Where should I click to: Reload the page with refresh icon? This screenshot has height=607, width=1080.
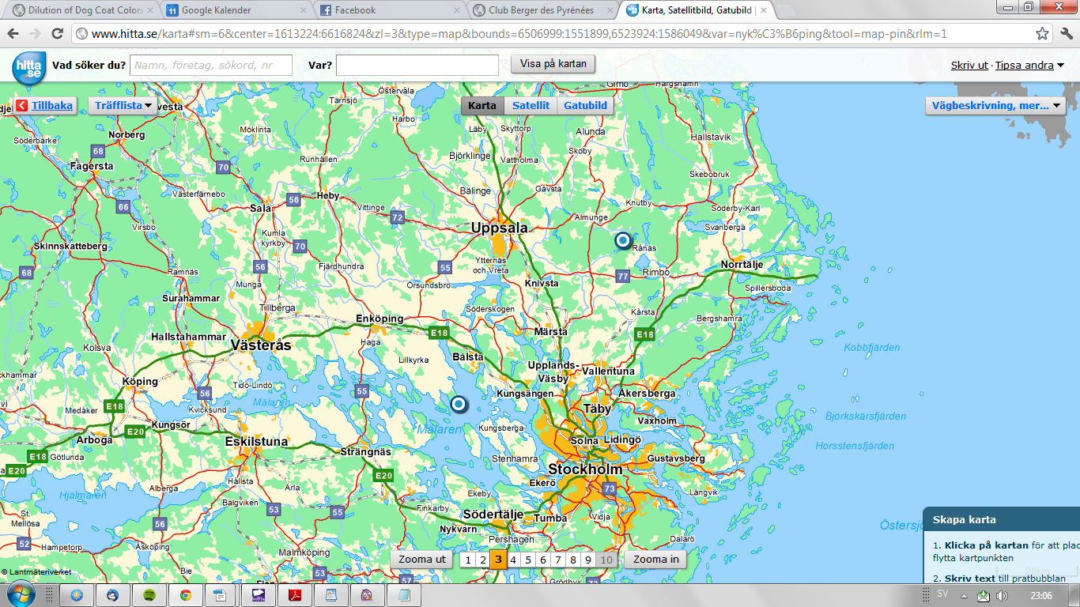[x=57, y=34]
